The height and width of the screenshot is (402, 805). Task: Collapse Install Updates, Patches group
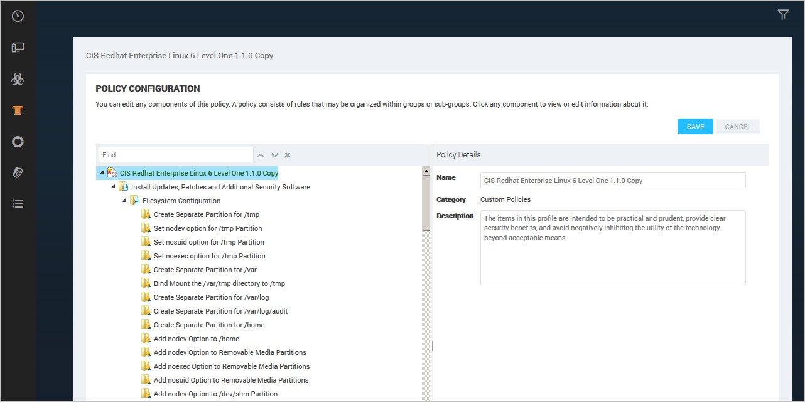[114, 187]
